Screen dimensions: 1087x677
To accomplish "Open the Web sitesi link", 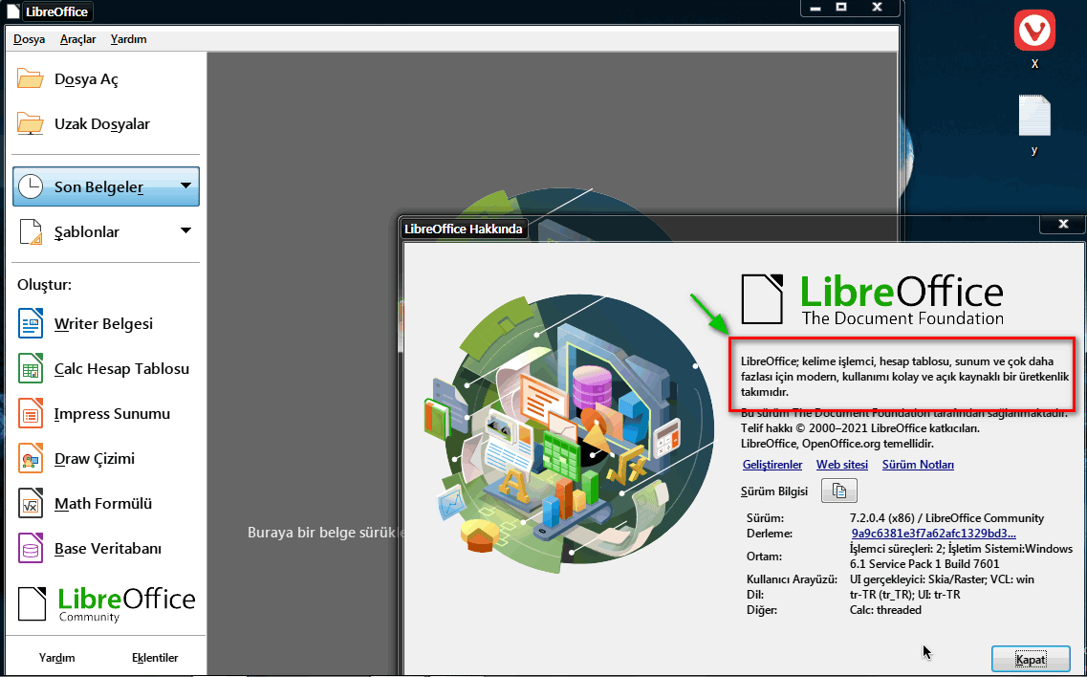I will (842, 465).
